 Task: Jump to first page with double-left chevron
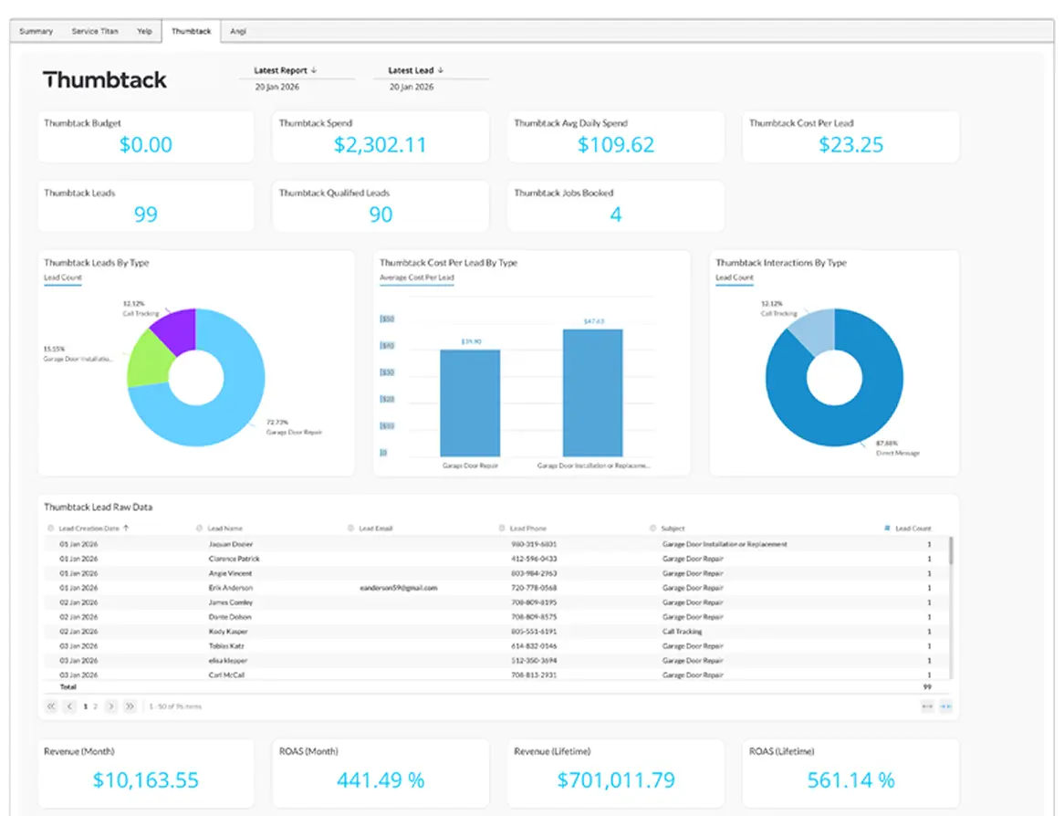pyautogui.click(x=51, y=706)
